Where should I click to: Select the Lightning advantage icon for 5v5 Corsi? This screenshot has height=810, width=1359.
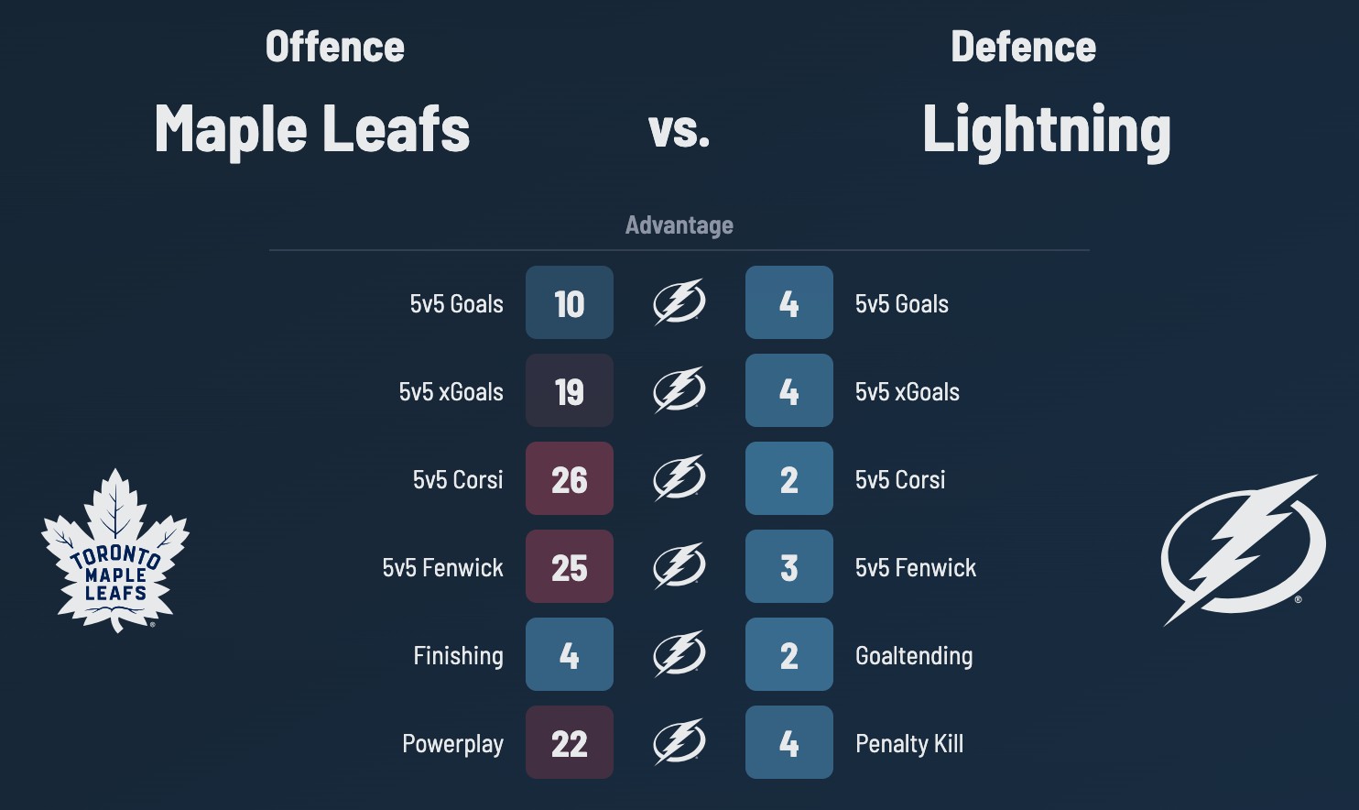tap(679, 478)
